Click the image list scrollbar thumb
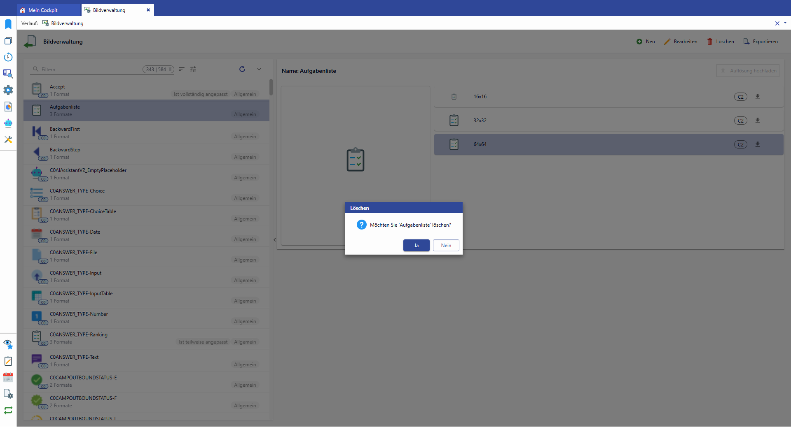This screenshot has height=427, width=791. click(271, 87)
